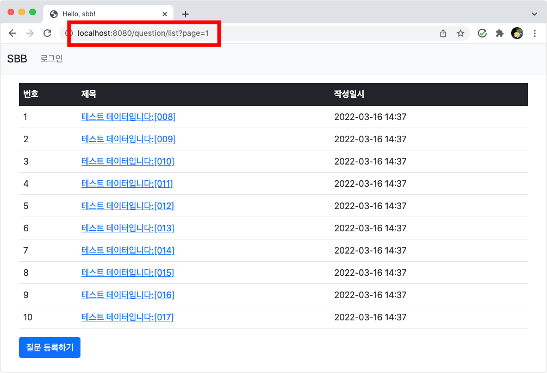
Task: Open question 테스트 데이터입니다:[015]
Action: point(128,273)
